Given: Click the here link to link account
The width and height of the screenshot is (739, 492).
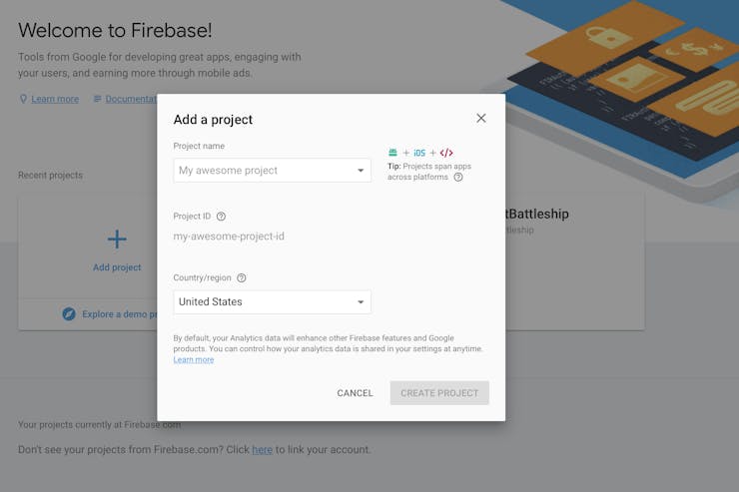Looking at the screenshot, I should [262, 450].
